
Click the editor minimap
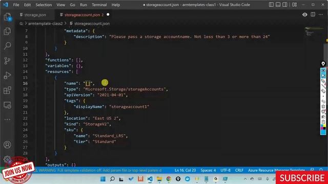point(314,31)
